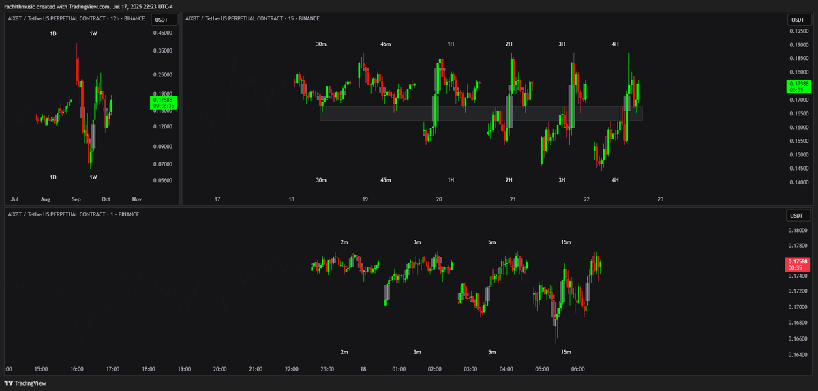Click 0.16500 on 15-minute chart price axis
The width and height of the screenshot is (818, 391).
[x=799, y=114]
